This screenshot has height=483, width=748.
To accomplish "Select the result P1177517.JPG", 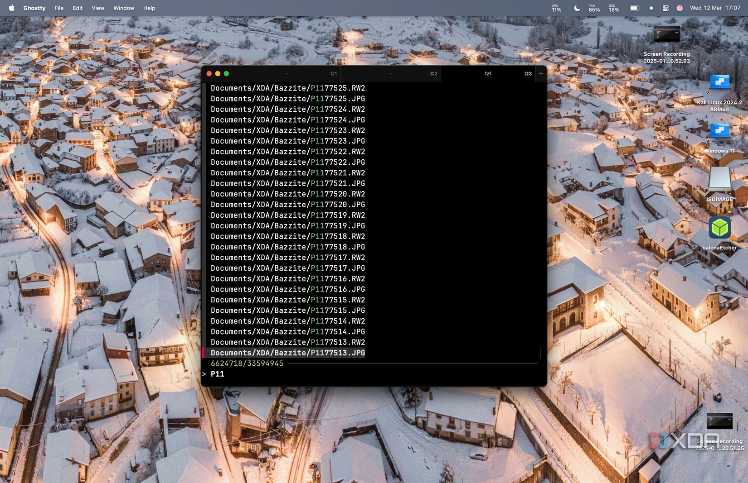I will click(x=288, y=268).
